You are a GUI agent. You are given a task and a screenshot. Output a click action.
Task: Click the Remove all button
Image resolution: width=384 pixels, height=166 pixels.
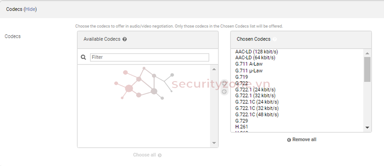point(302,140)
